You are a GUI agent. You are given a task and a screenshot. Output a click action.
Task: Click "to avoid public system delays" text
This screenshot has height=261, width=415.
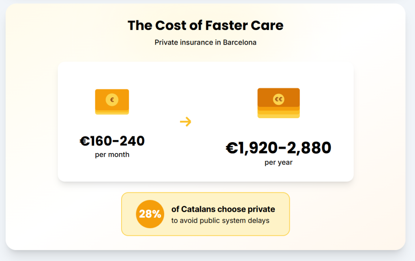[x=220, y=221]
